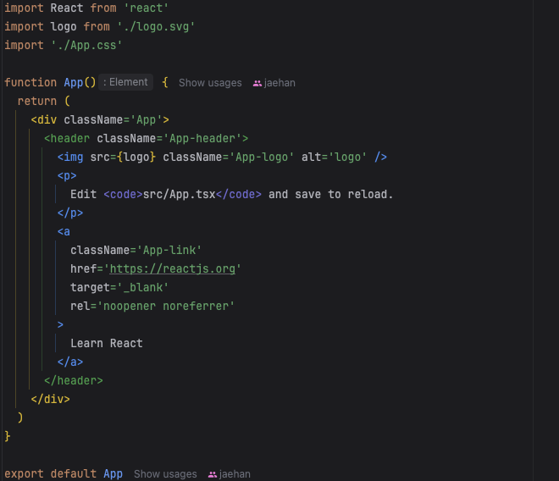Click the 'Learn React' link text

tap(107, 343)
